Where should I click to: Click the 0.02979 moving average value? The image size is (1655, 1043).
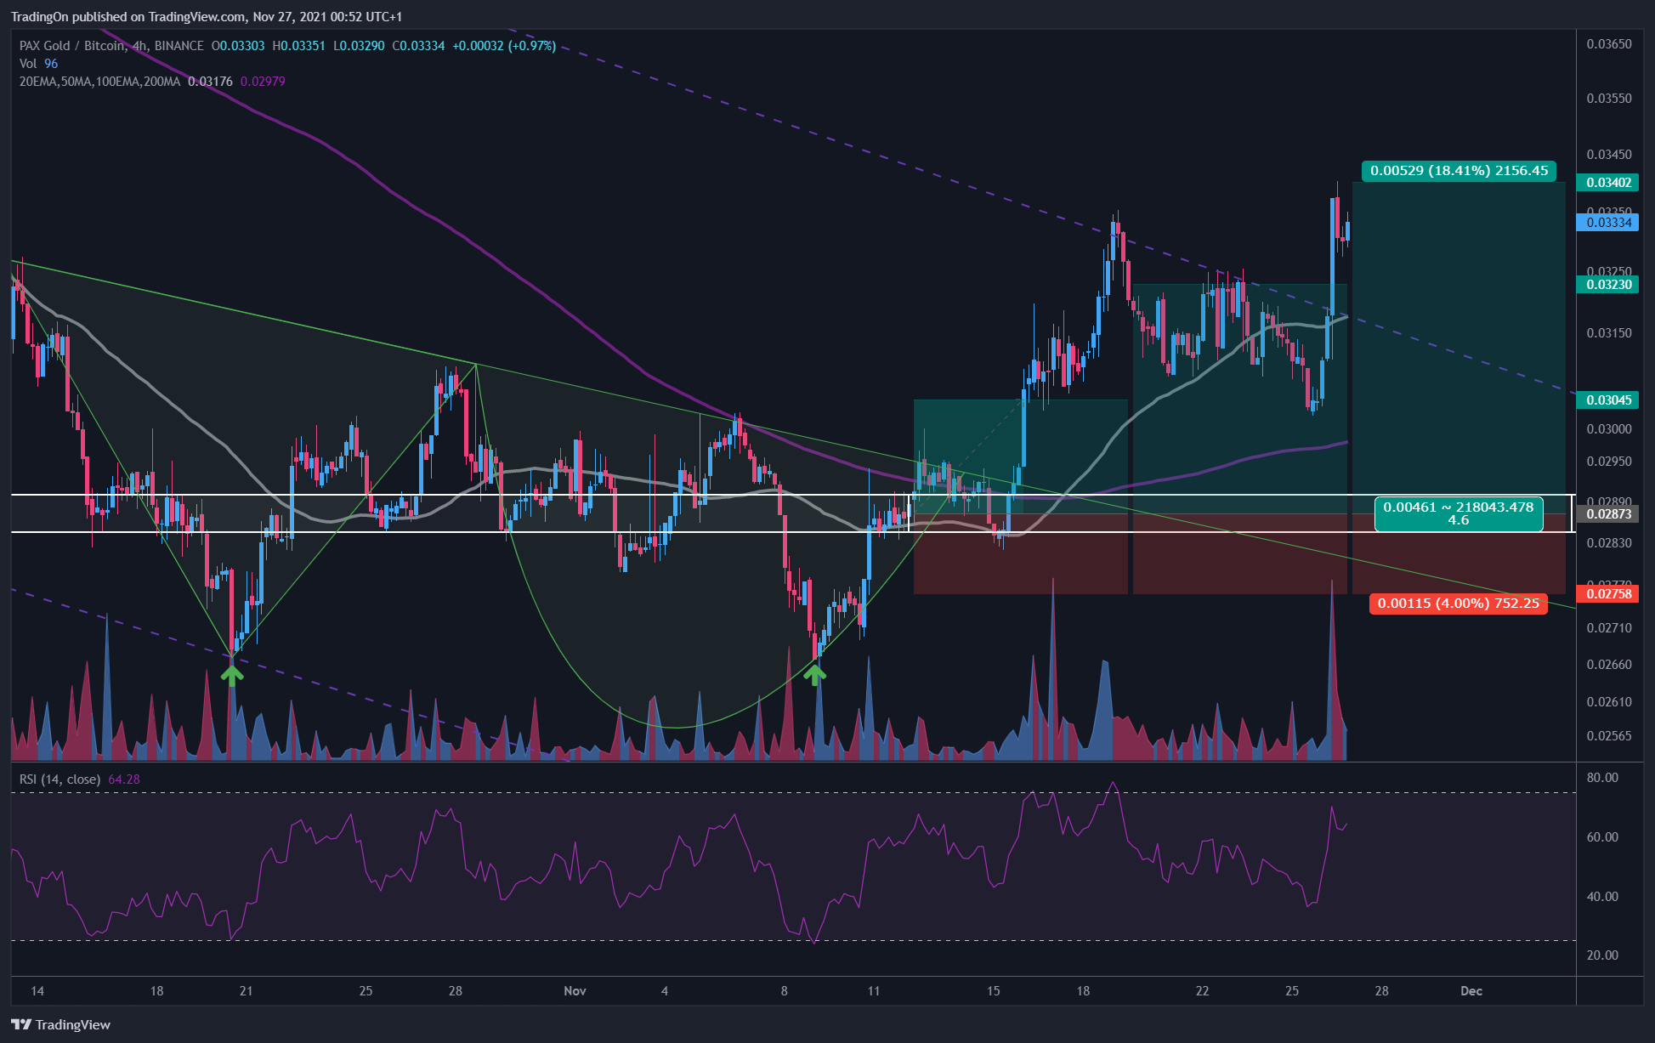(263, 82)
